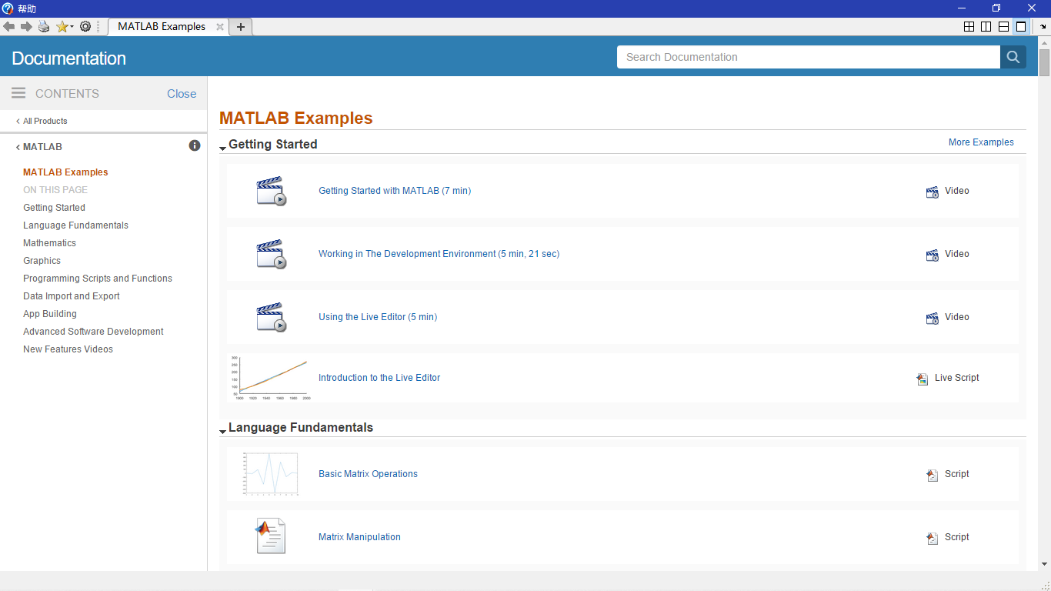Select the single-pane layout icon
This screenshot has height=591, width=1051.
coord(1021,27)
